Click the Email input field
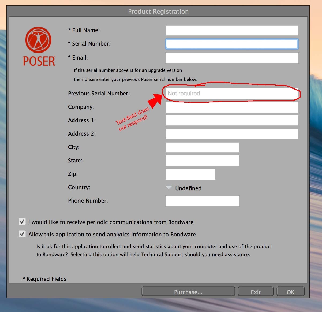 [x=232, y=58]
